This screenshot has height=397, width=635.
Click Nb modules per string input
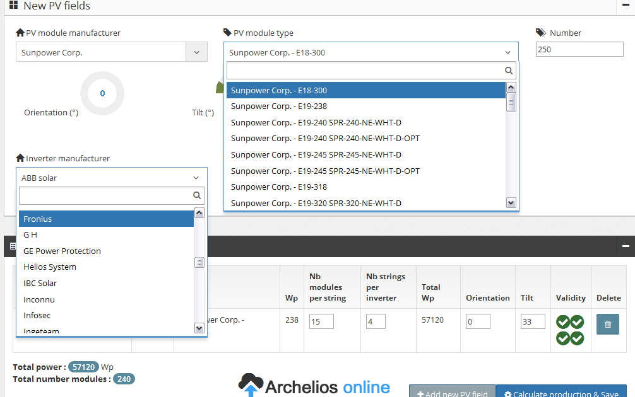[x=321, y=321]
